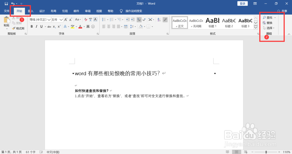Apply the 标题 2 heading style
Viewport: 292px width, 154px height.
229,22
